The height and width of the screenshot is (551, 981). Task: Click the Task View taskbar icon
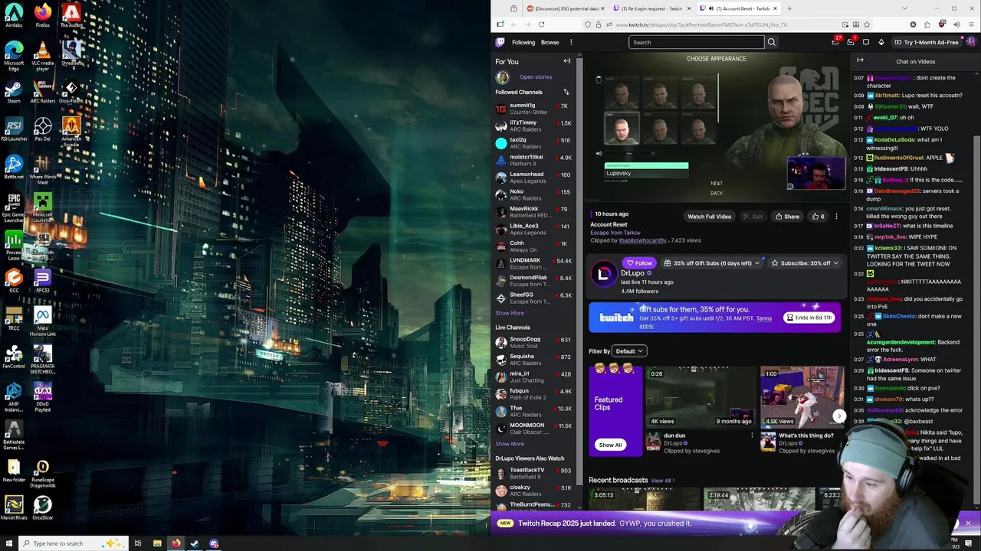point(138,543)
